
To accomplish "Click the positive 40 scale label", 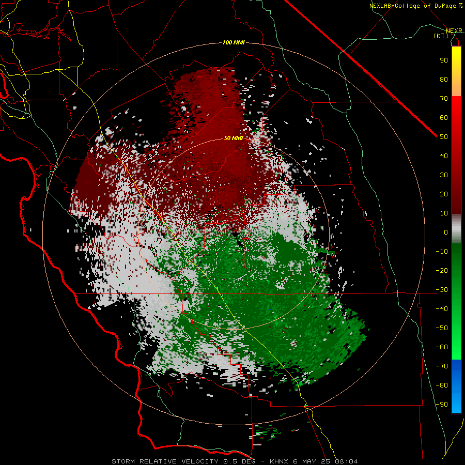I will click(x=444, y=156).
